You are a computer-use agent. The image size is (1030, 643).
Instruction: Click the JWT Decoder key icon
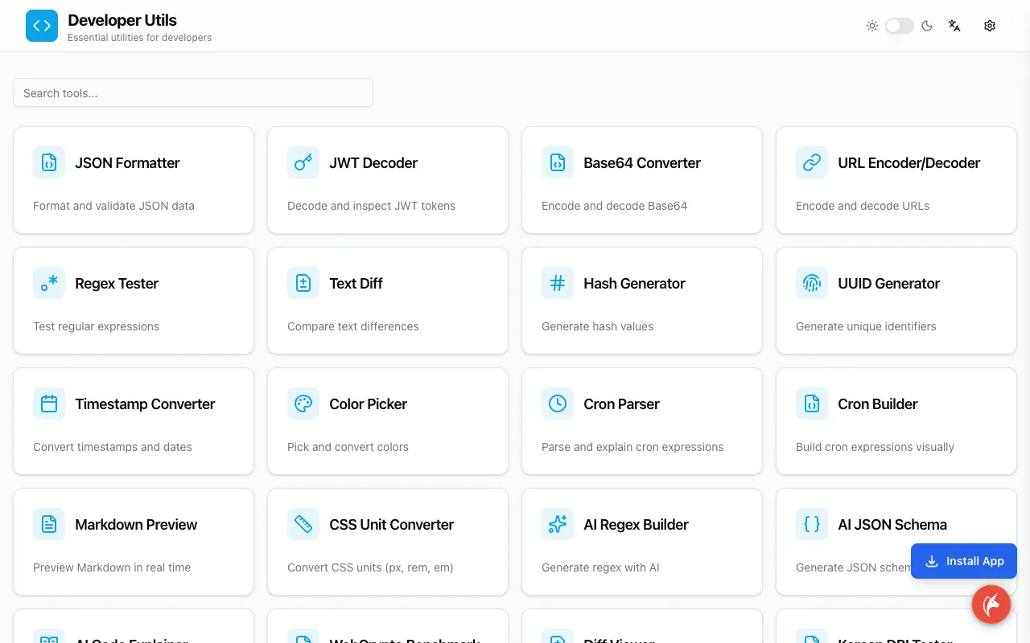(303, 162)
